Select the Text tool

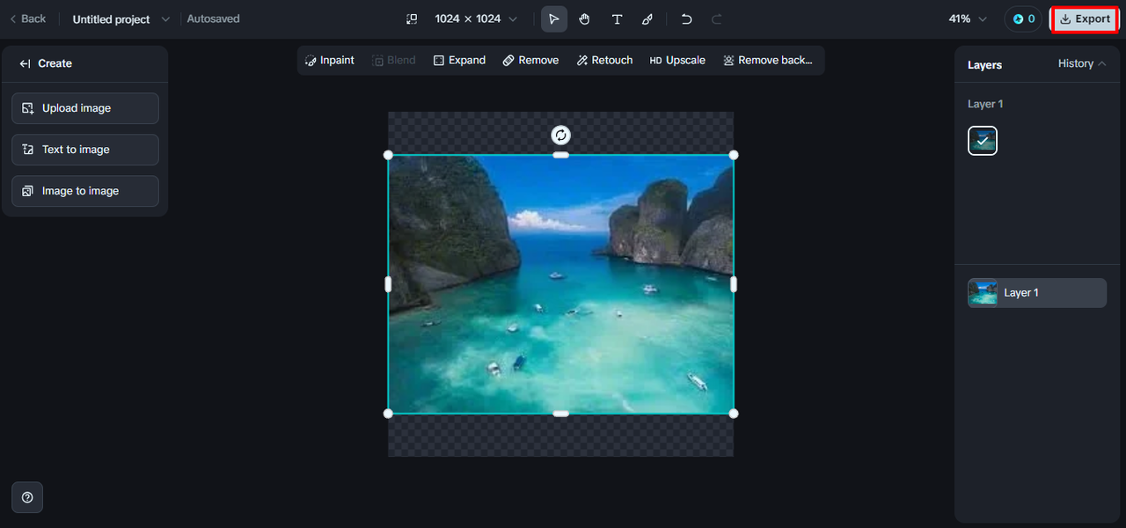(x=617, y=18)
